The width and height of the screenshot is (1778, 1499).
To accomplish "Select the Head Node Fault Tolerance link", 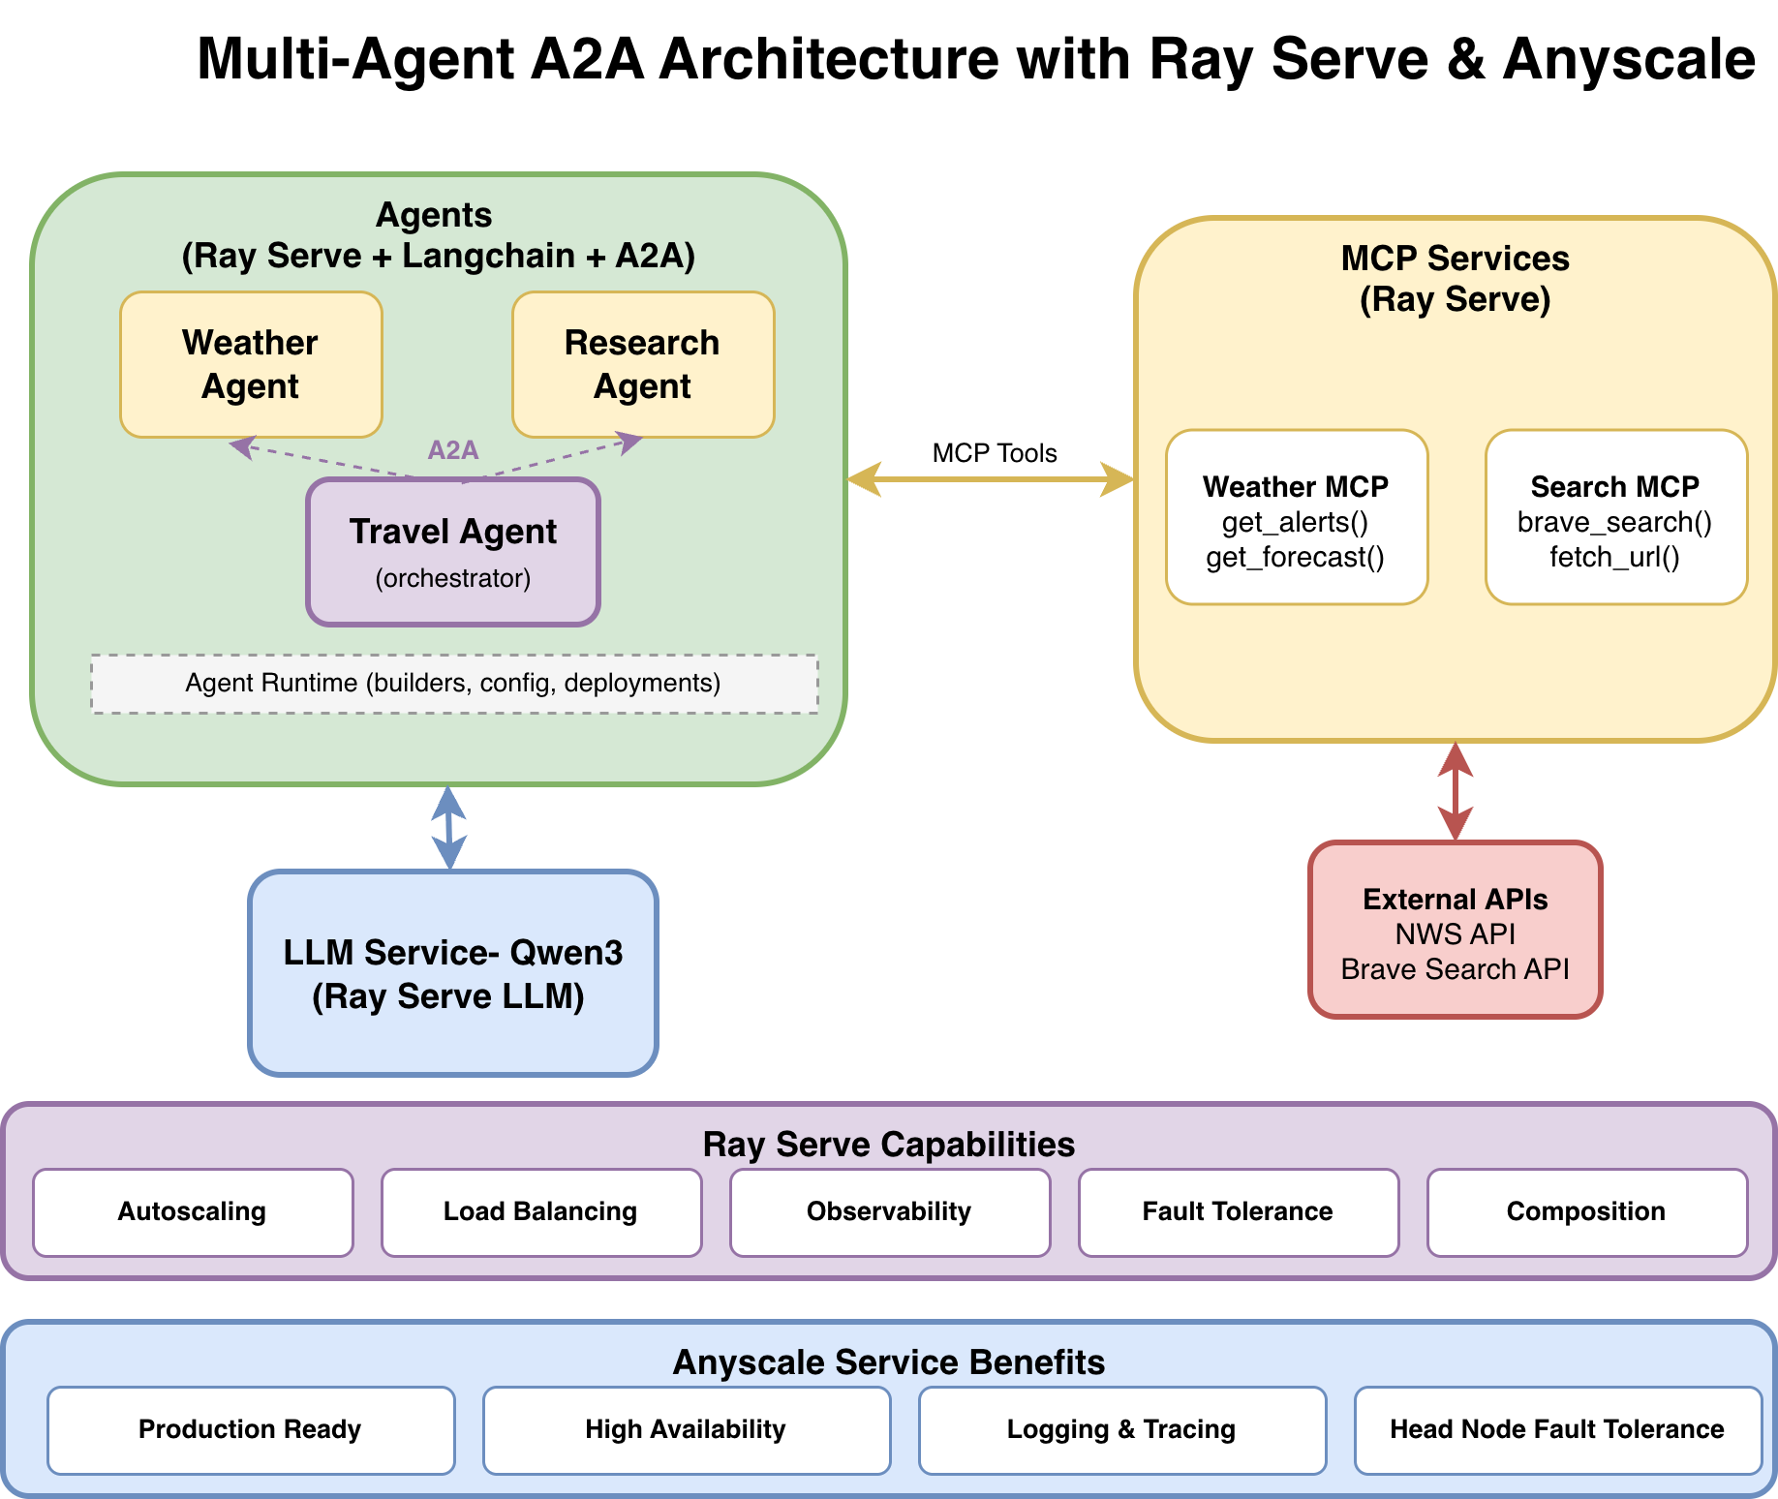I will (x=1555, y=1429).
